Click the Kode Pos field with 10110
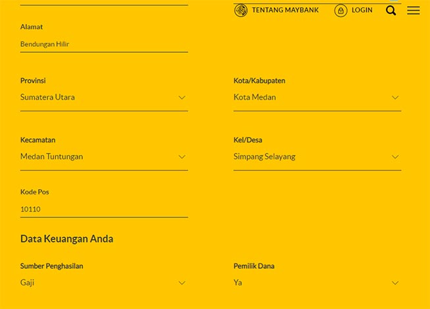The image size is (430, 309). coord(103,210)
